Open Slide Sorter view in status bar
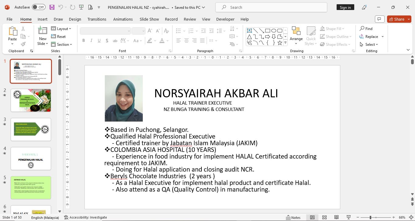Viewport: 415px width, 221px height. pyautogui.click(x=324, y=217)
